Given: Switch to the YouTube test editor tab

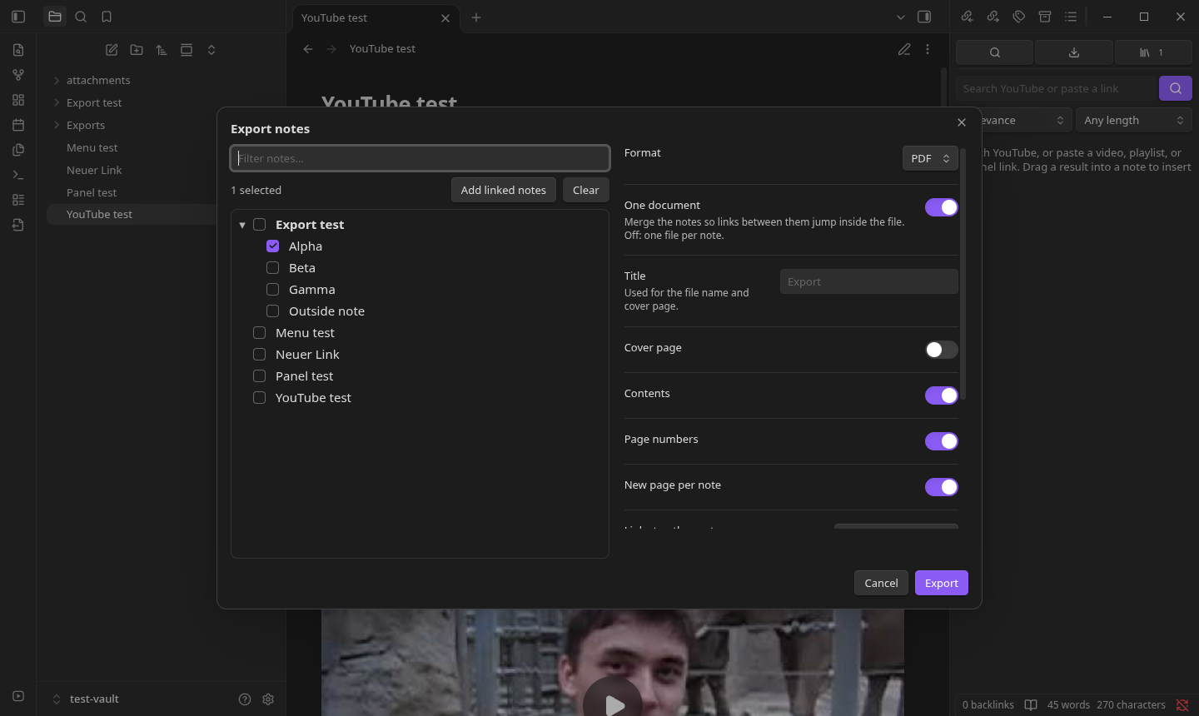Looking at the screenshot, I should tap(374, 17).
